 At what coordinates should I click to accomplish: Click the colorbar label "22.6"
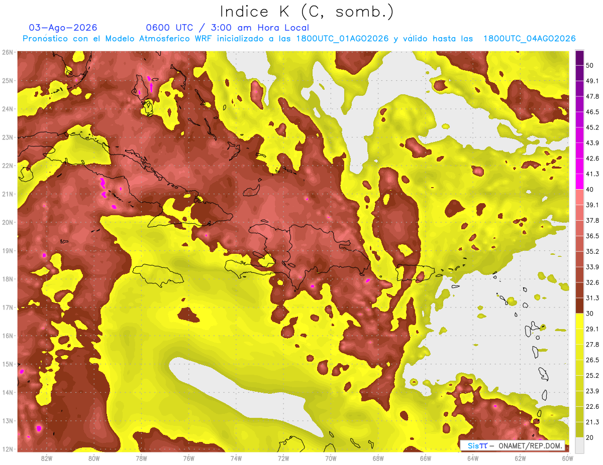click(592, 407)
